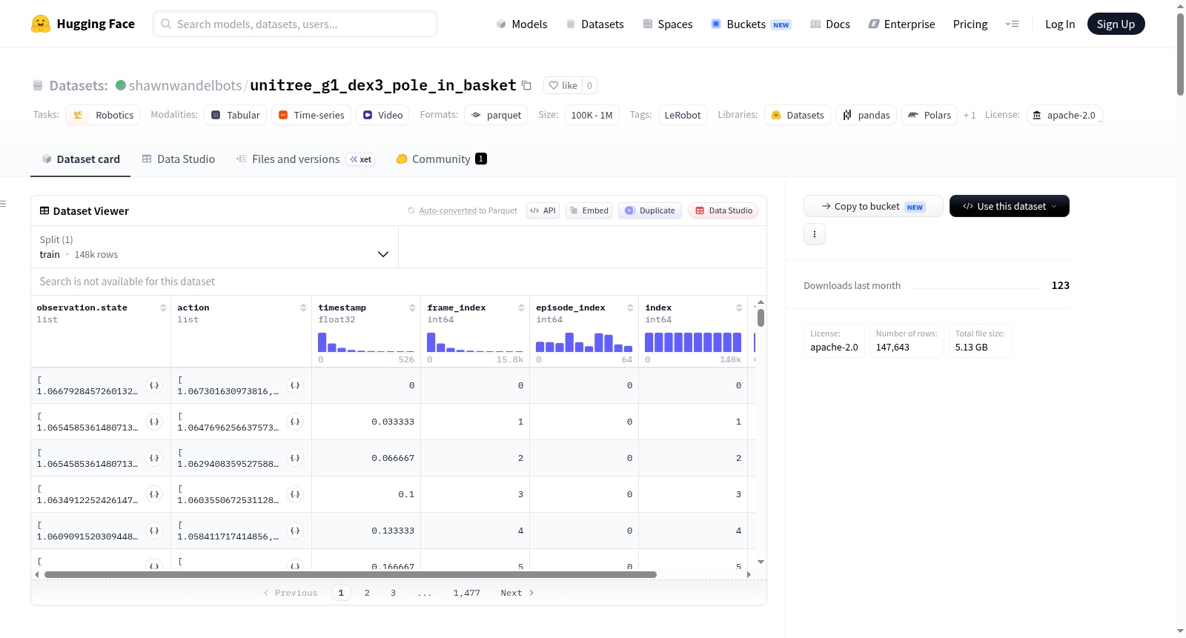Copy dataset name with the copy icon
Image resolution: width=1186 pixels, height=638 pixels.
tap(526, 85)
